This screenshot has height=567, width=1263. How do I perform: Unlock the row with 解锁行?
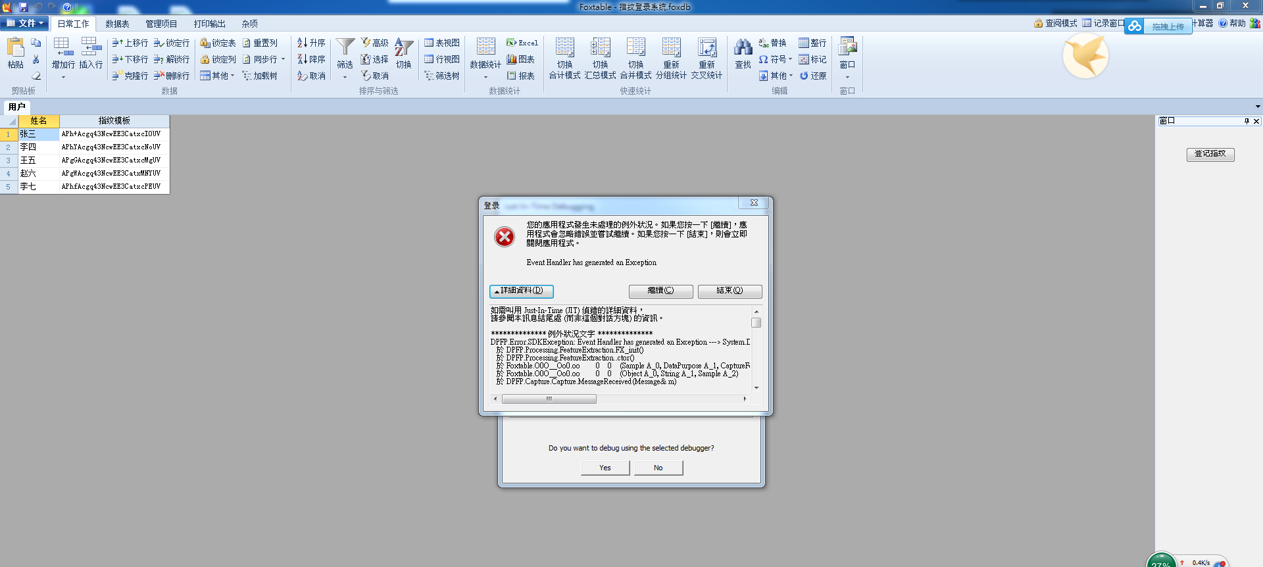pos(172,59)
